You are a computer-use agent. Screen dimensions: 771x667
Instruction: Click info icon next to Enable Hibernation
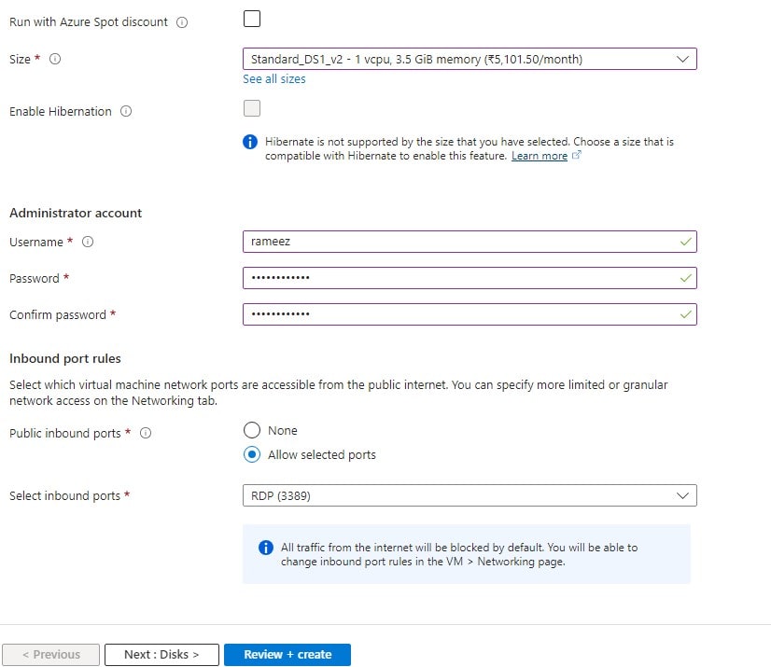coord(126,111)
